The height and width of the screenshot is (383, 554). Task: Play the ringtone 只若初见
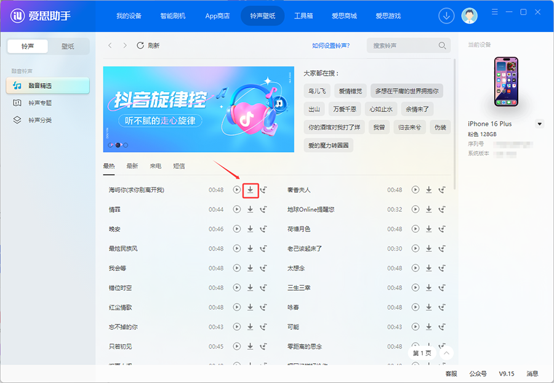(x=237, y=346)
